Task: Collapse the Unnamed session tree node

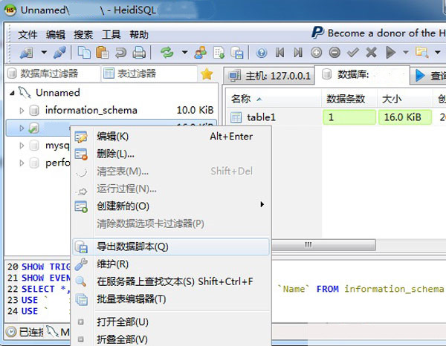Action: click(12, 93)
